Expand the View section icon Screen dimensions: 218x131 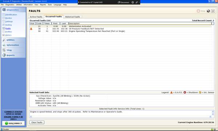coord(4,50)
